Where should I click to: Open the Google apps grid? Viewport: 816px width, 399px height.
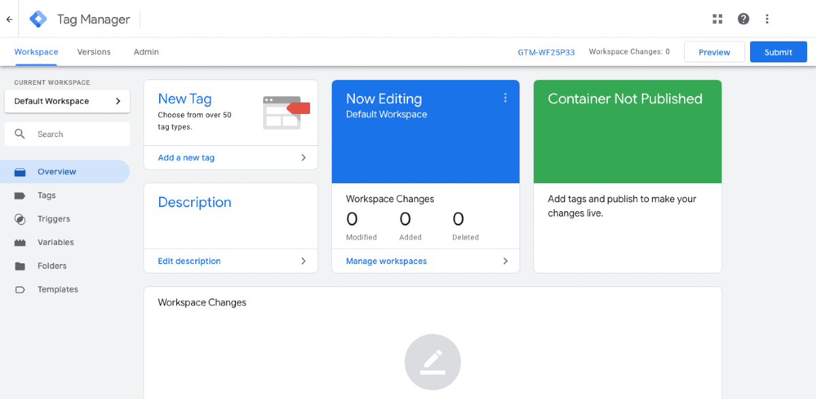click(x=717, y=18)
